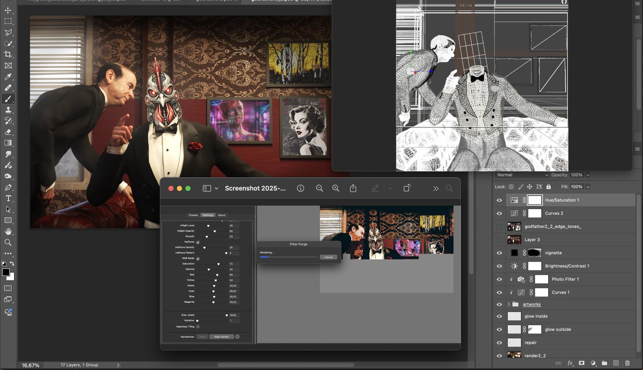Click the link layers icon
This screenshot has width=643, height=370.
click(558, 363)
